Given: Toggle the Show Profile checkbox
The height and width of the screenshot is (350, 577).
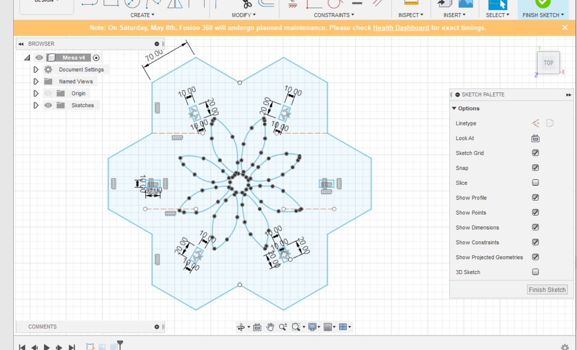Looking at the screenshot, I should click(535, 198).
